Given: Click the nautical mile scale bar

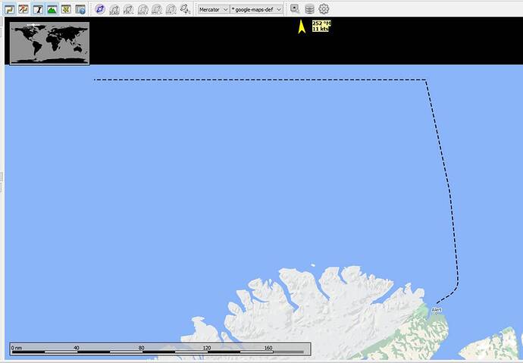Looking at the screenshot, I should pyautogui.click(x=158, y=349).
